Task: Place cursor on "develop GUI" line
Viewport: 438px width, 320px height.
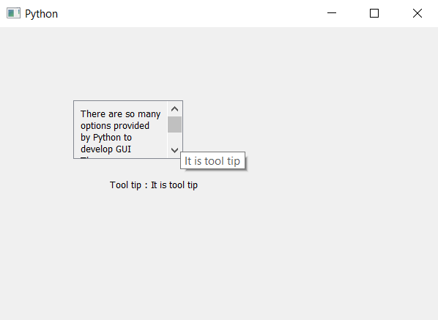Action: 105,149
